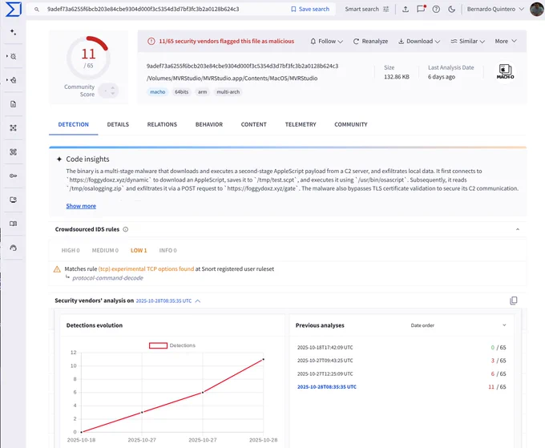Click the search magnifier icon
The height and width of the screenshot is (448, 545).
37,10
